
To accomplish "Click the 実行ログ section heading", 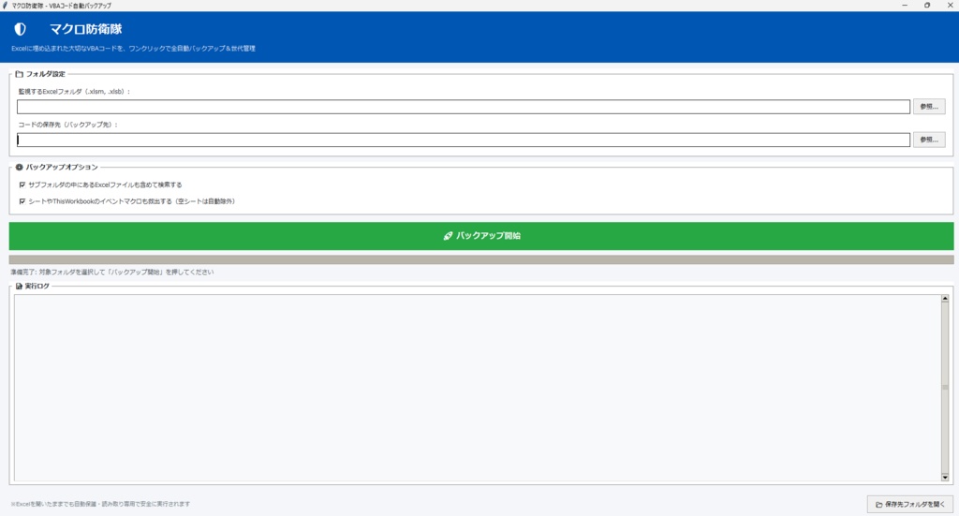I will point(37,287).
